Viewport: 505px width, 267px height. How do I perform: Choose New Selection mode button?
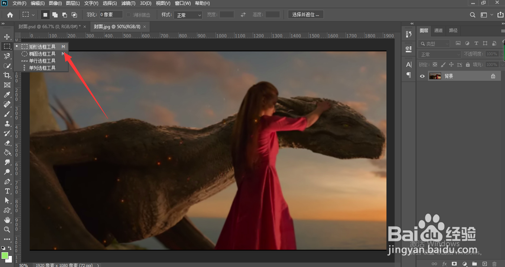click(x=45, y=15)
